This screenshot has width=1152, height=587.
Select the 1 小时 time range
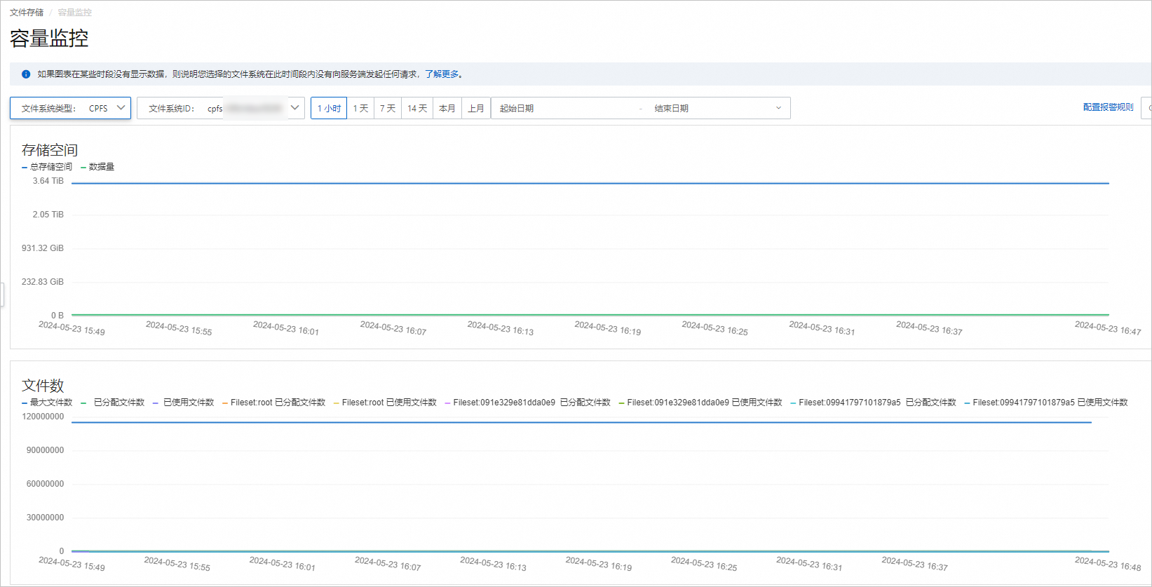(x=329, y=108)
